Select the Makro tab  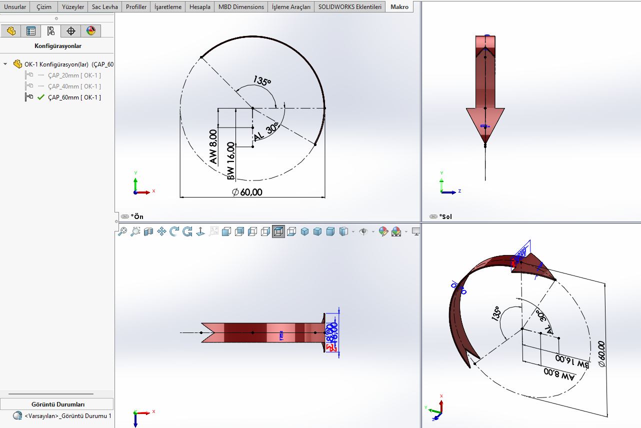(399, 7)
